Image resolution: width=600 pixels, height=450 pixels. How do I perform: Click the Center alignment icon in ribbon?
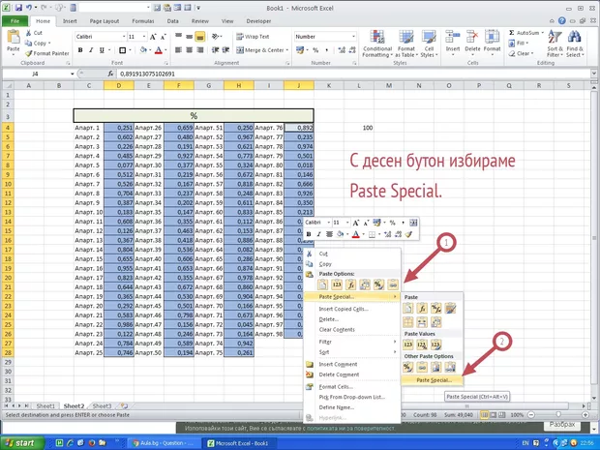tap(189, 50)
